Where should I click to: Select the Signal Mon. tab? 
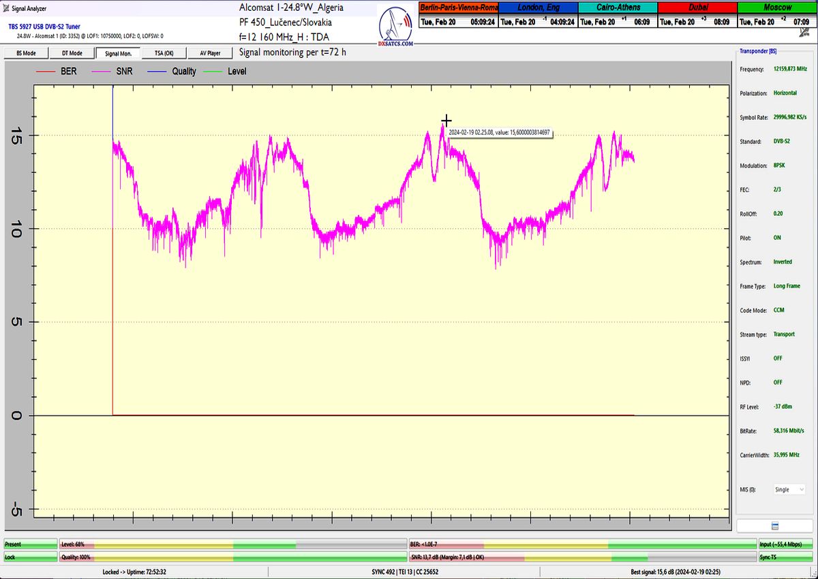(x=118, y=53)
